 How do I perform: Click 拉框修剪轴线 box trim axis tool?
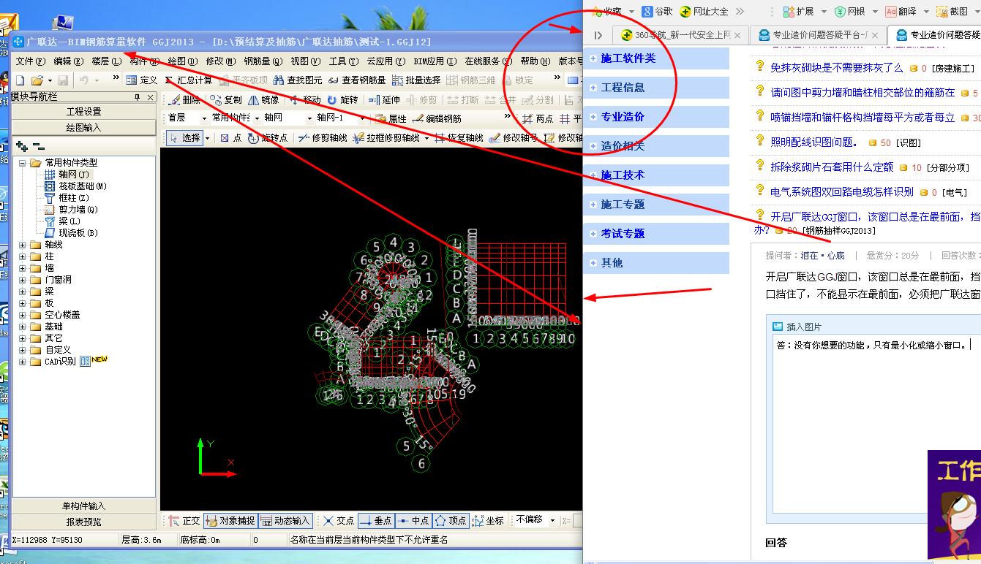click(x=387, y=137)
